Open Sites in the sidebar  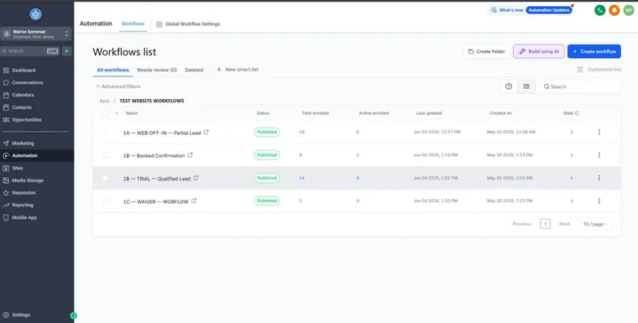coord(18,168)
